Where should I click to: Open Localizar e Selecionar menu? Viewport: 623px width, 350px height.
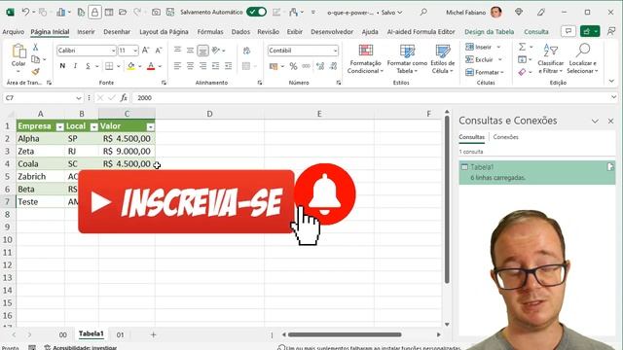pyautogui.click(x=582, y=58)
